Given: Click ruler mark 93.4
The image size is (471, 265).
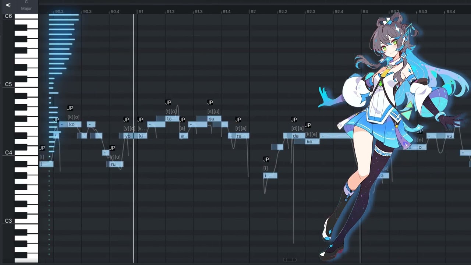Looking at the screenshot, I should click(x=451, y=12).
